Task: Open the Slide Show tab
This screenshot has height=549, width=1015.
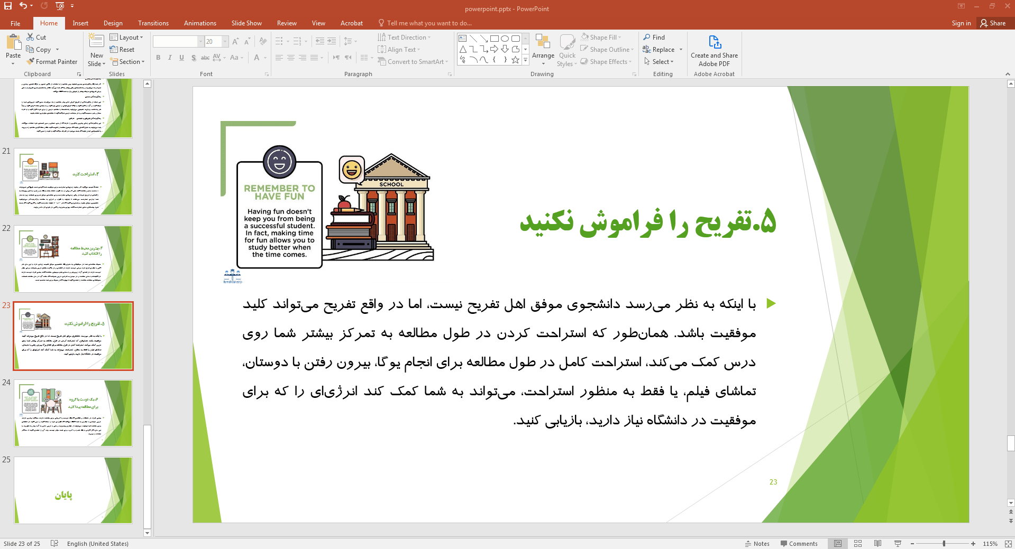Action: (246, 23)
